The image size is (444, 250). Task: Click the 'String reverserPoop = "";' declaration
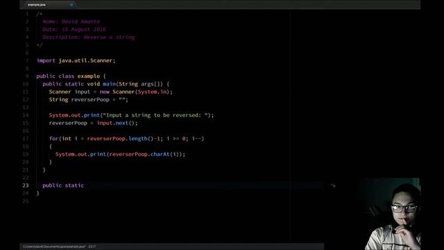88,100
